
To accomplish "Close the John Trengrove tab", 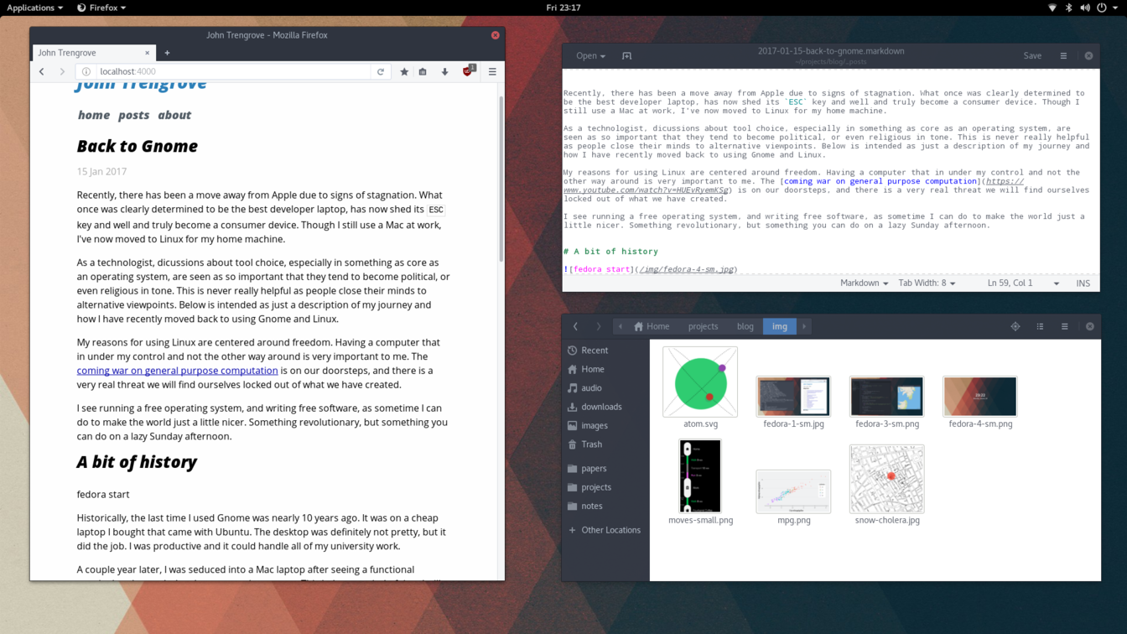I will pos(148,53).
